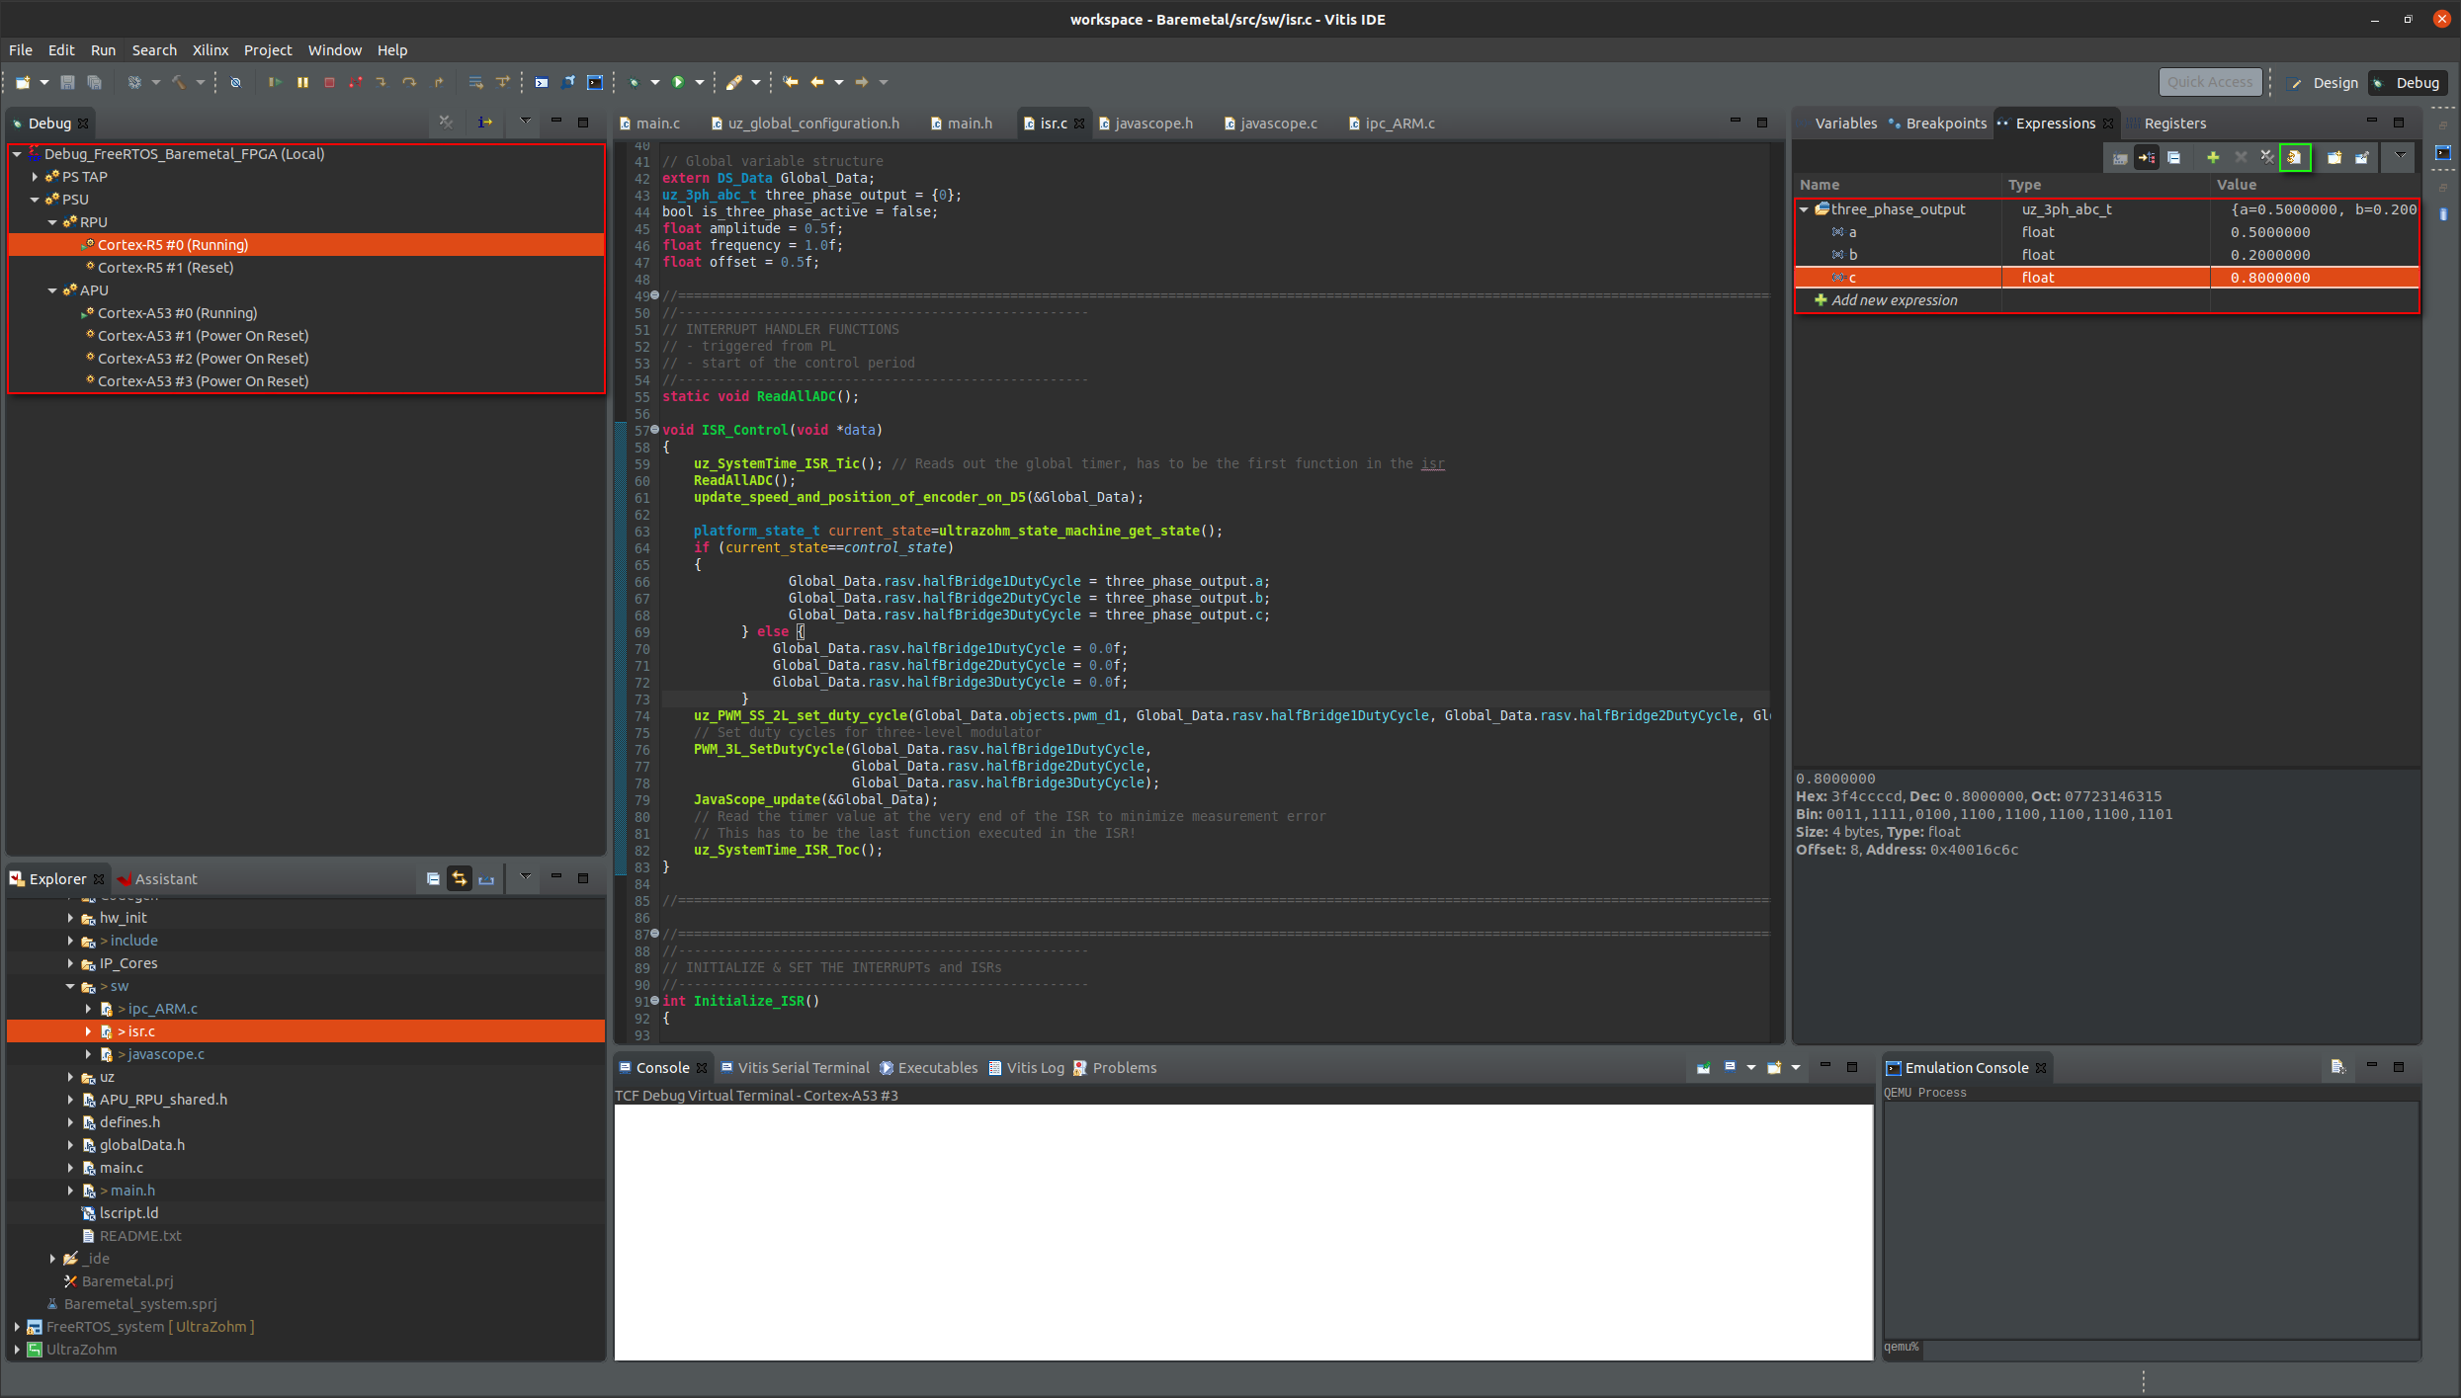This screenshot has height=1398, width=2461.
Task: Switch to the javascope.h editor tab
Action: [1152, 123]
